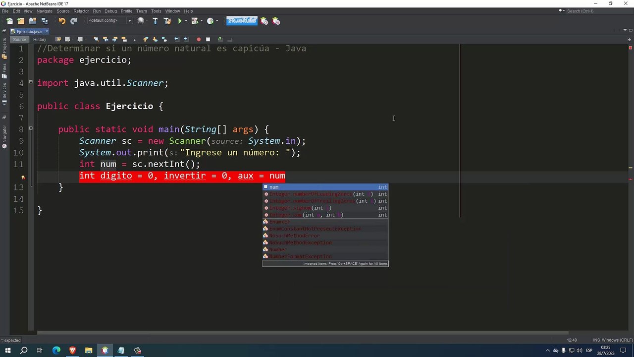
Task: Click the New File toolbar icon
Action: coord(9,21)
